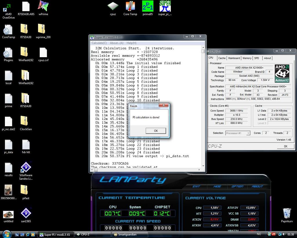Click OK in the Finish dialog
The image size is (297, 238).
[x=156, y=131]
